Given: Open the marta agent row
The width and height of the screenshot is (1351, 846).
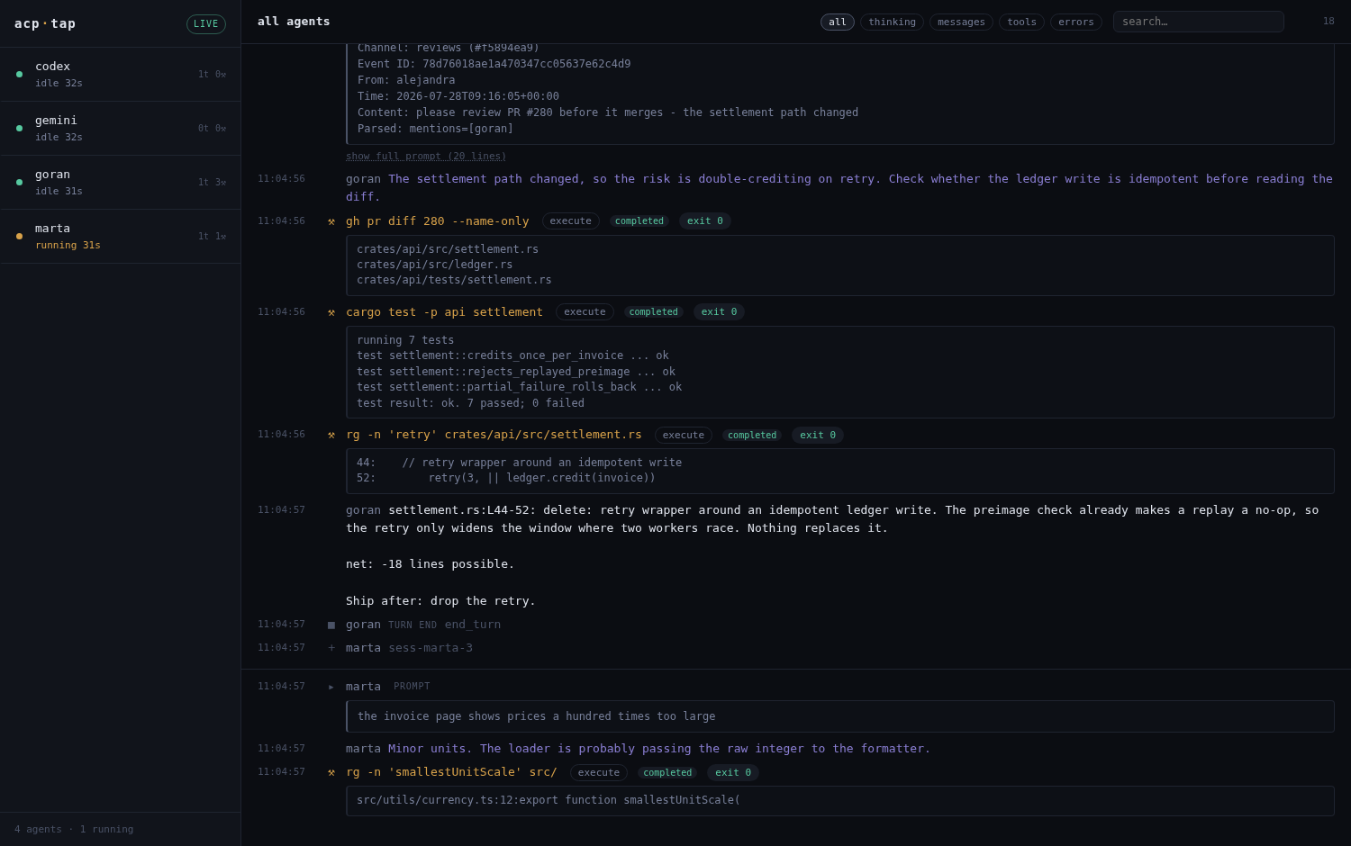Looking at the screenshot, I should (x=121, y=237).
